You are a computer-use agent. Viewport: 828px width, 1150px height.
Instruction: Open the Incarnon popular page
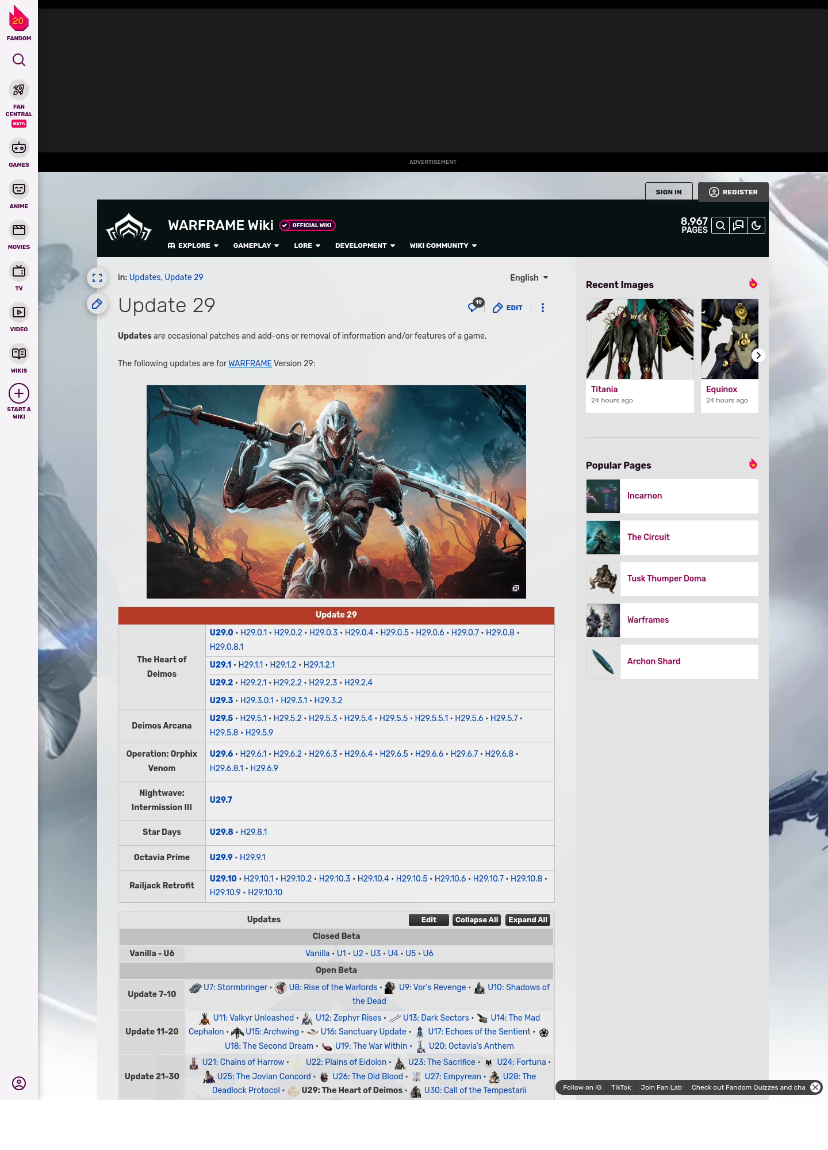click(x=672, y=496)
